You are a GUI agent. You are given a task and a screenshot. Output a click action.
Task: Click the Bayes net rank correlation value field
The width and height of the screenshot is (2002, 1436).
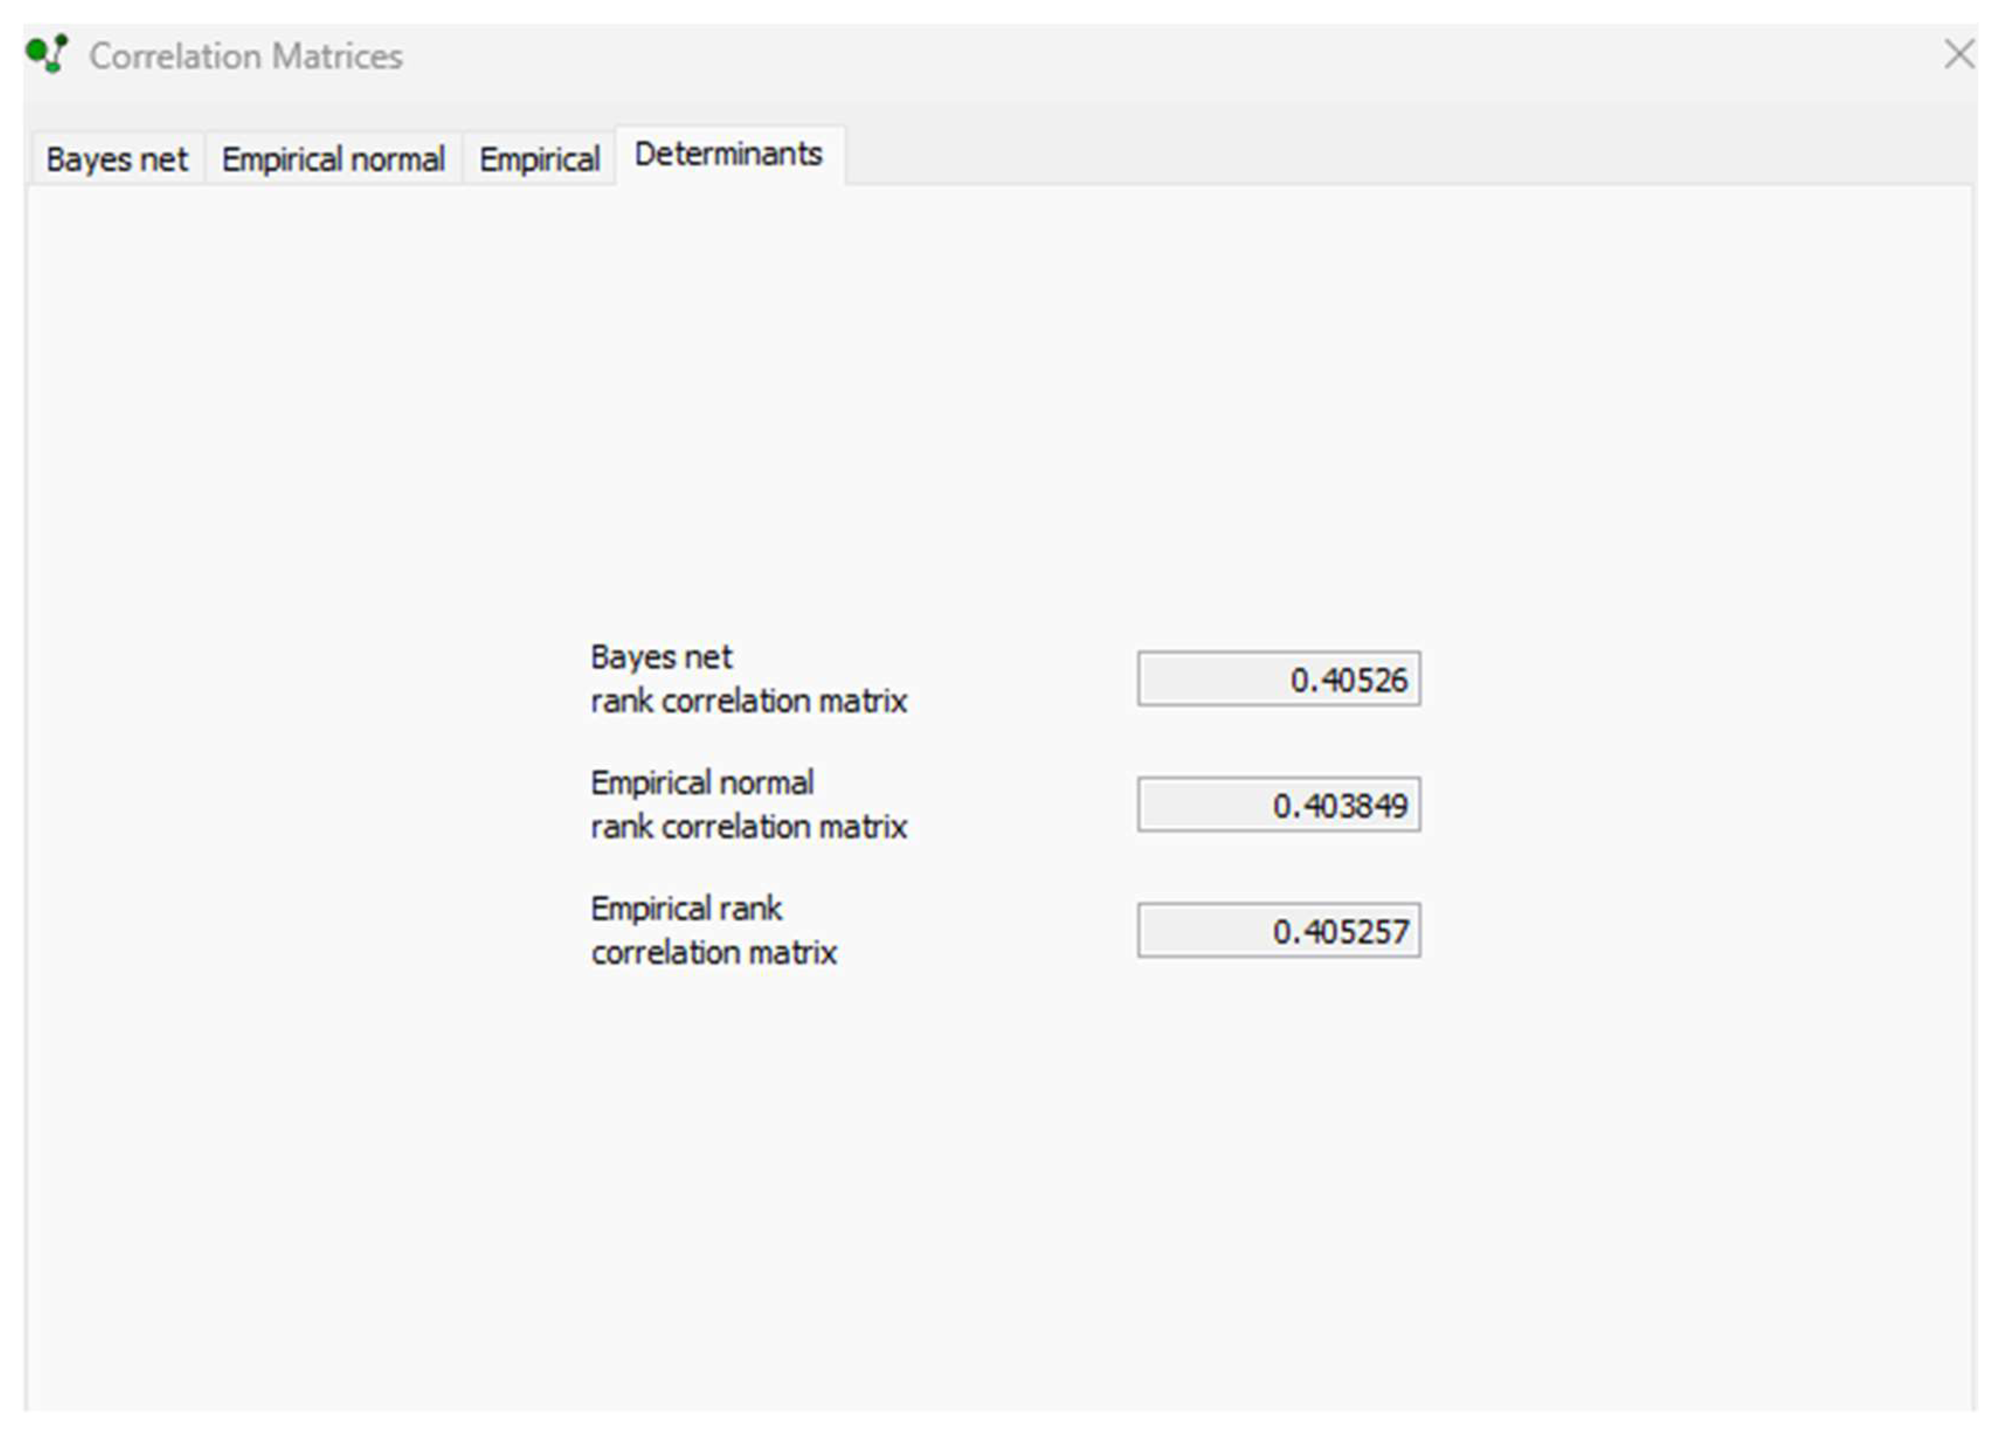click(x=1280, y=679)
